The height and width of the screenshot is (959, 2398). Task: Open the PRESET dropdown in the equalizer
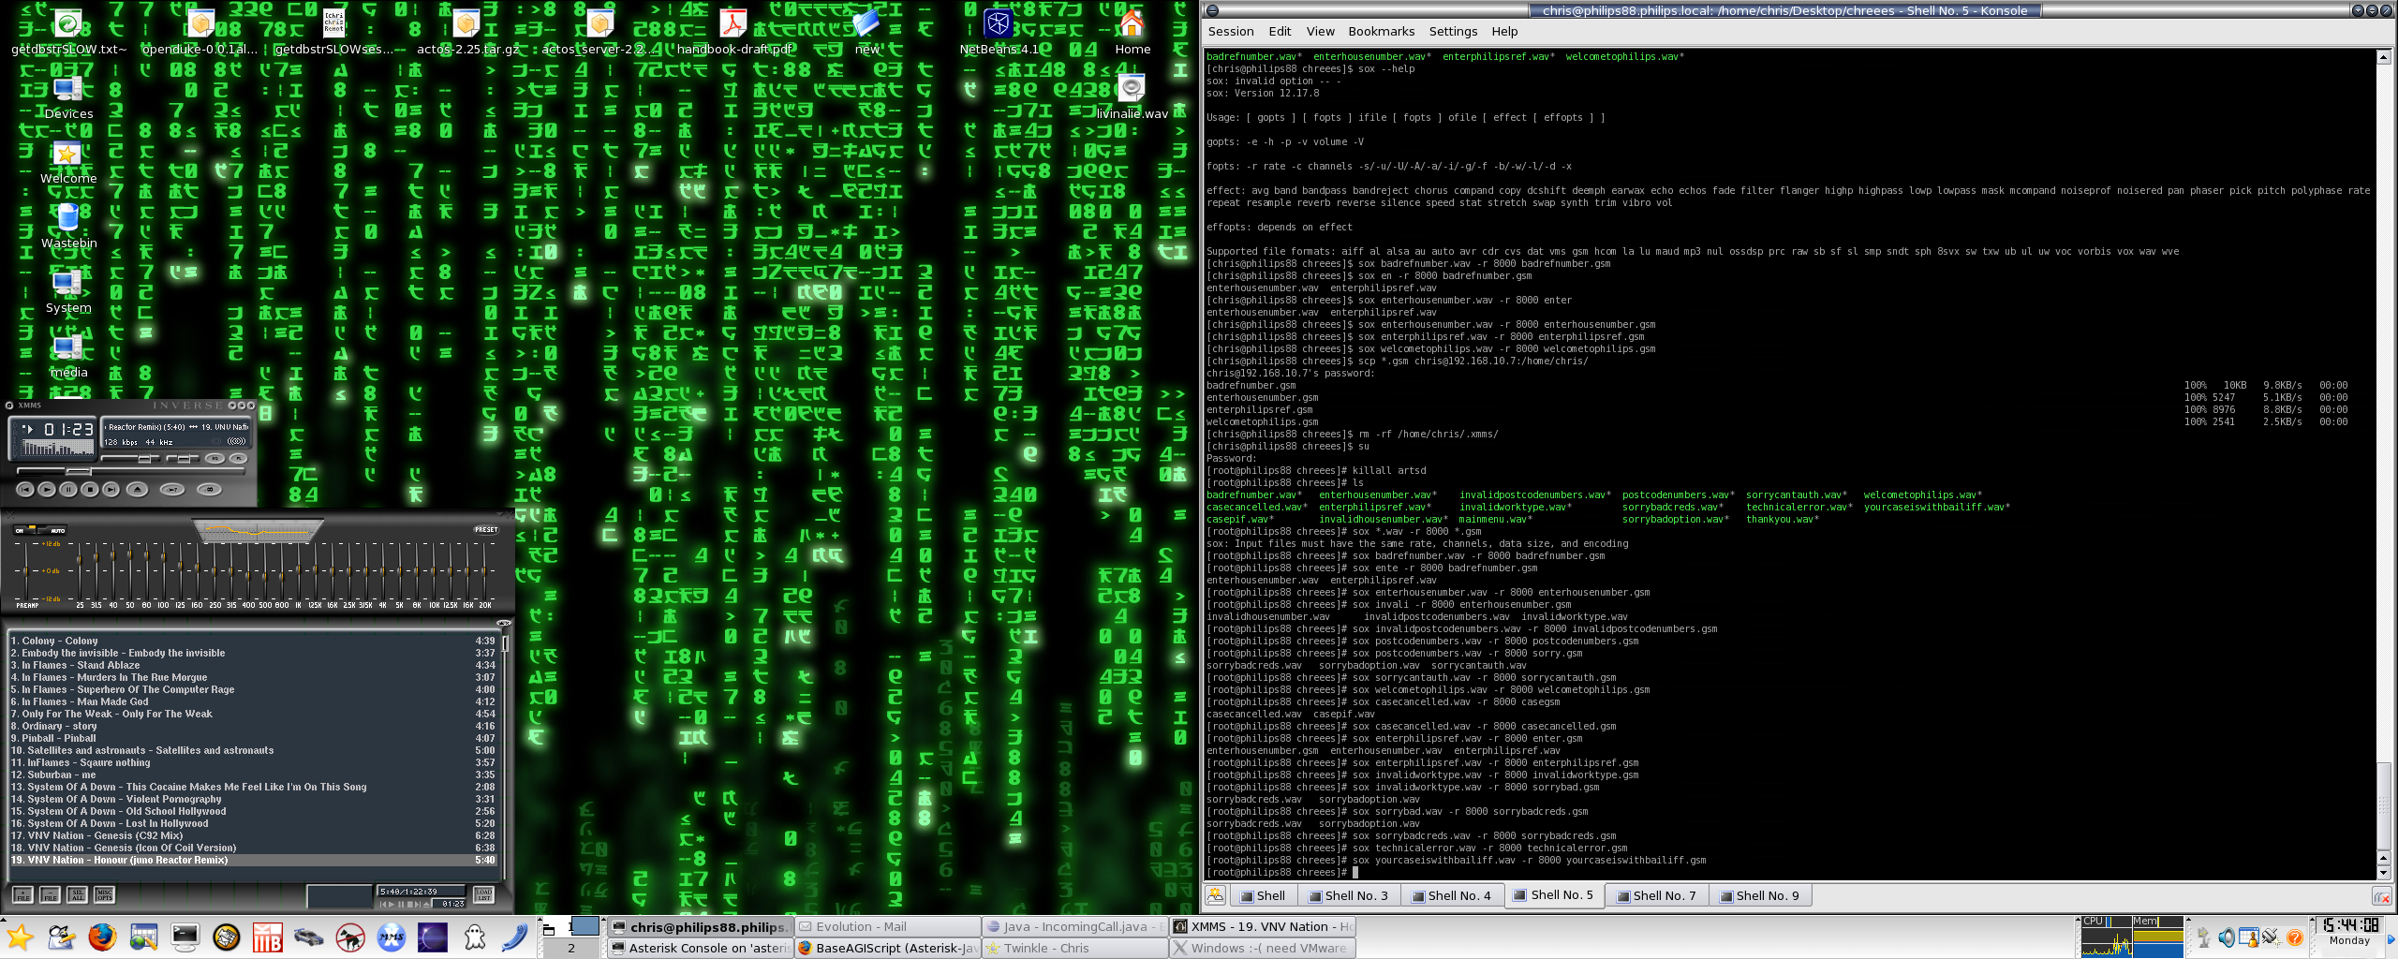click(486, 529)
